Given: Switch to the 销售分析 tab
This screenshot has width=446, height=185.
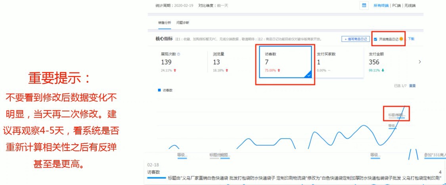Looking at the screenshot, I should [165, 23].
